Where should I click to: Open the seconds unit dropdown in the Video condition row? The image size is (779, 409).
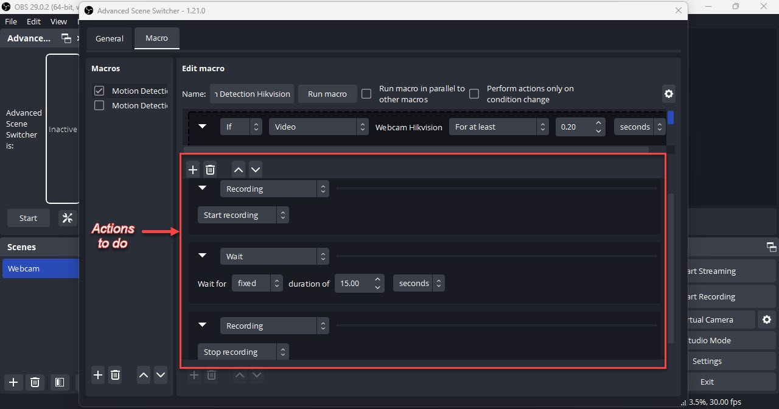tap(641, 127)
